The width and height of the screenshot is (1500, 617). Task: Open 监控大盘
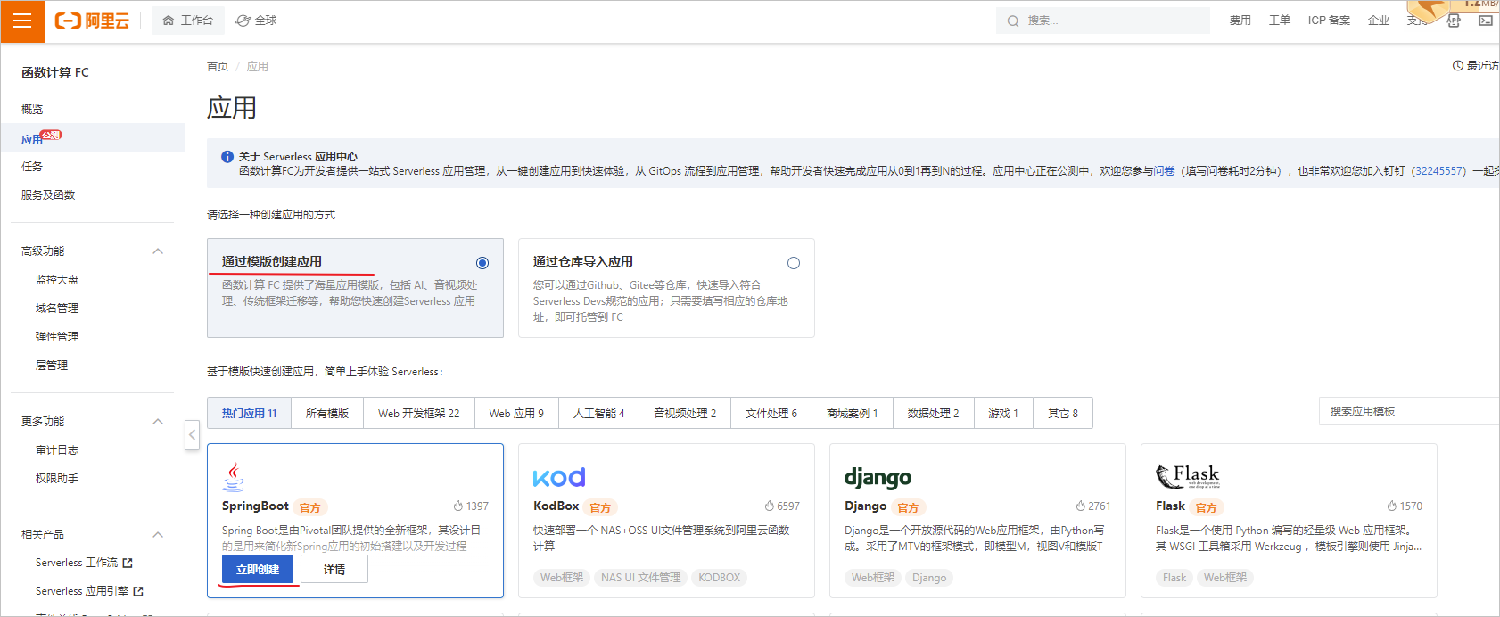[57, 280]
